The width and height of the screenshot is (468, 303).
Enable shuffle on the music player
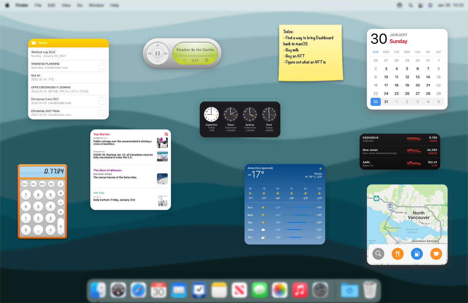pos(184,60)
